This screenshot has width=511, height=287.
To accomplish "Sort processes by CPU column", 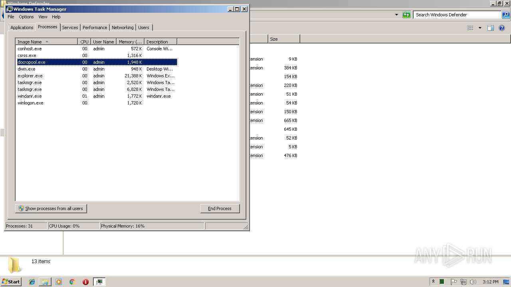I will 84,42.
